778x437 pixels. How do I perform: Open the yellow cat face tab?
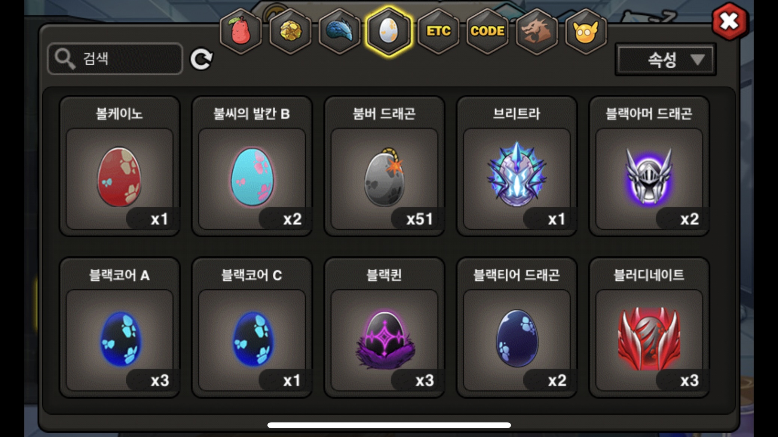(586, 31)
